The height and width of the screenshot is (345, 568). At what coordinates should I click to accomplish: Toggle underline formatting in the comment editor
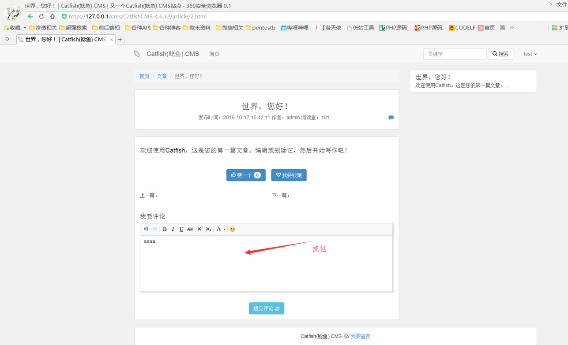(181, 229)
